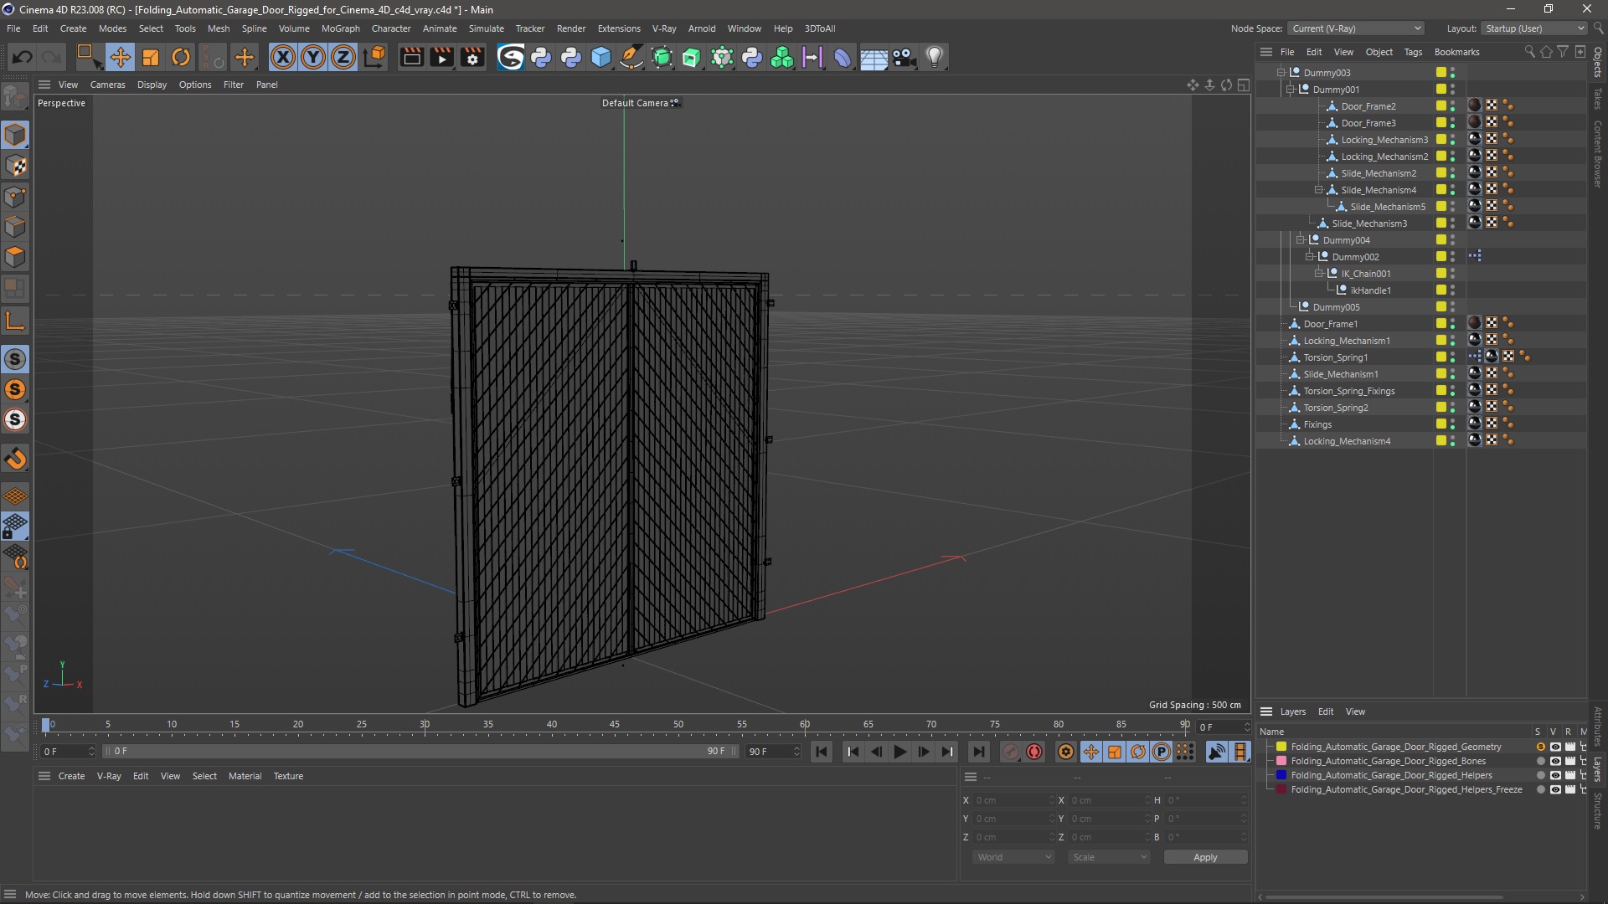
Task: Select the Rotate tool in top toolbar
Action: [x=181, y=57]
